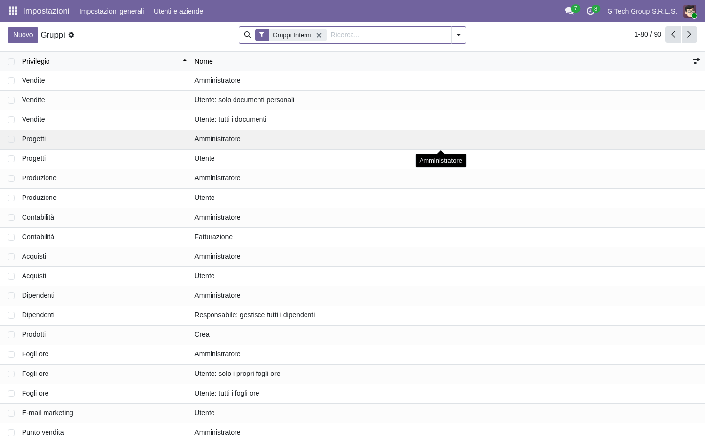This screenshot has height=440, width=705.
Task: Open Utente: solo i propri fogli ore
Action: point(352,374)
